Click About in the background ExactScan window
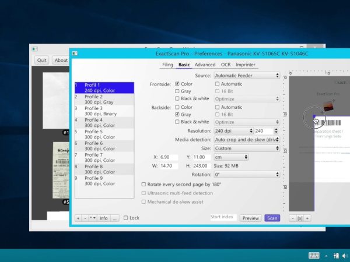 (61, 60)
